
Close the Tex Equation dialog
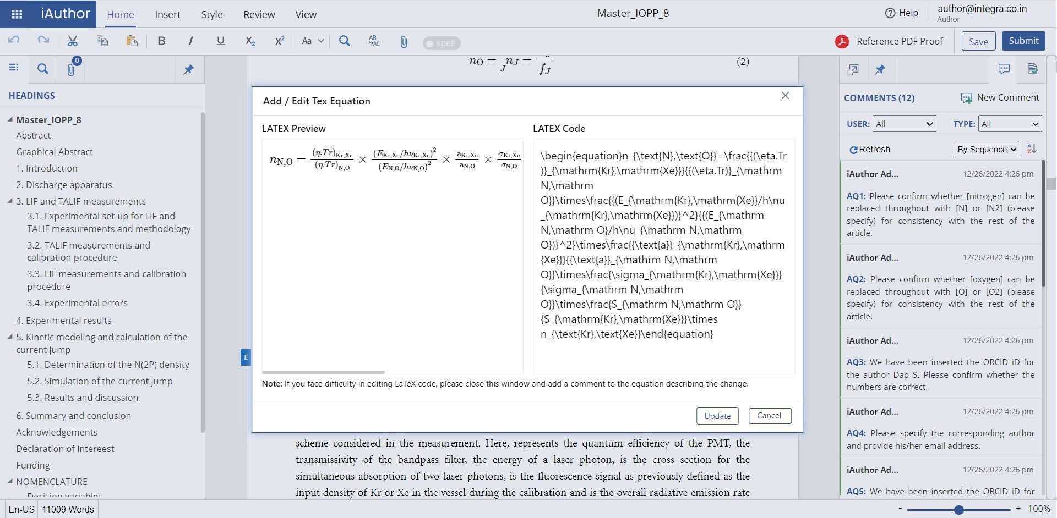point(786,96)
